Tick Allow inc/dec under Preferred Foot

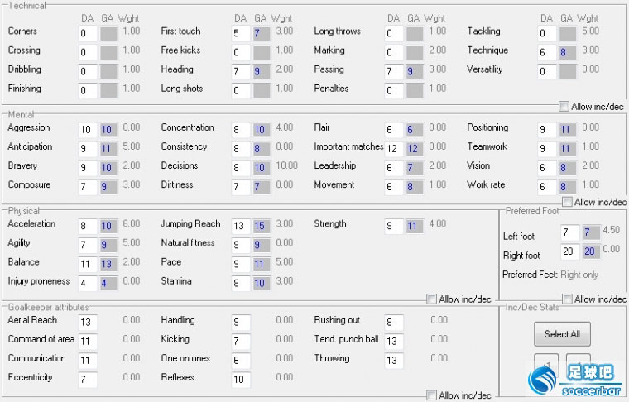tap(567, 299)
